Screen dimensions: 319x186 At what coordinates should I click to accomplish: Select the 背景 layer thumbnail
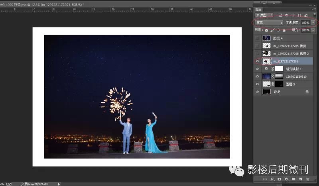[266, 92]
